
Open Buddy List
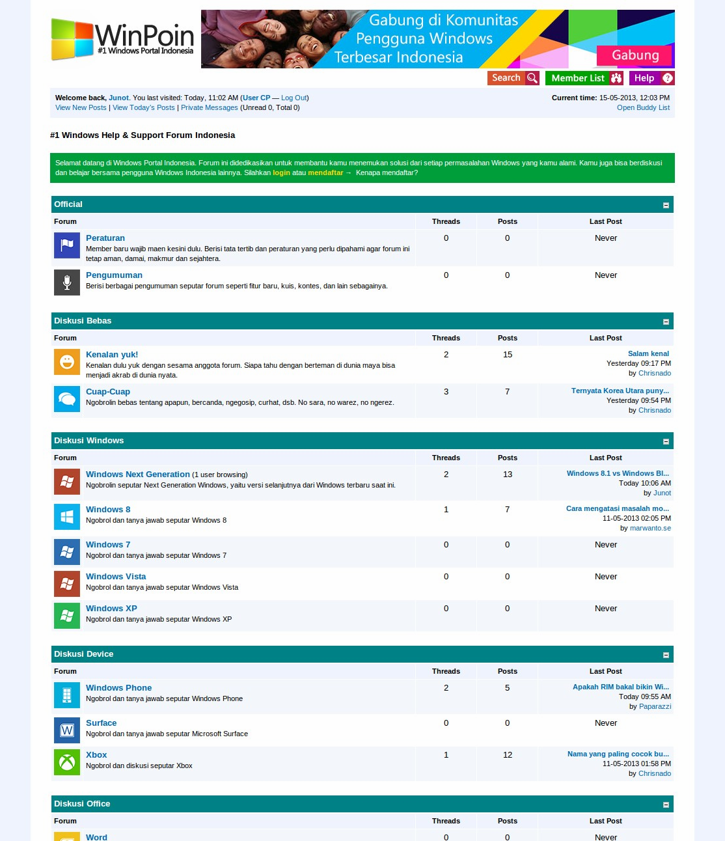tap(643, 107)
